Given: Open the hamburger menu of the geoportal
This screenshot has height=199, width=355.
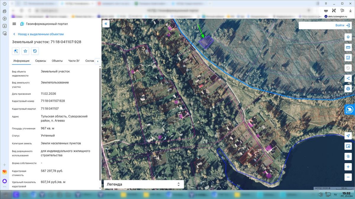Looking at the screenshot, I should click(x=14, y=24).
